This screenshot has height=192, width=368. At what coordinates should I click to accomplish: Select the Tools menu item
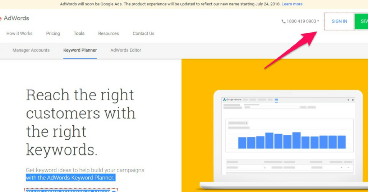click(79, 33)
